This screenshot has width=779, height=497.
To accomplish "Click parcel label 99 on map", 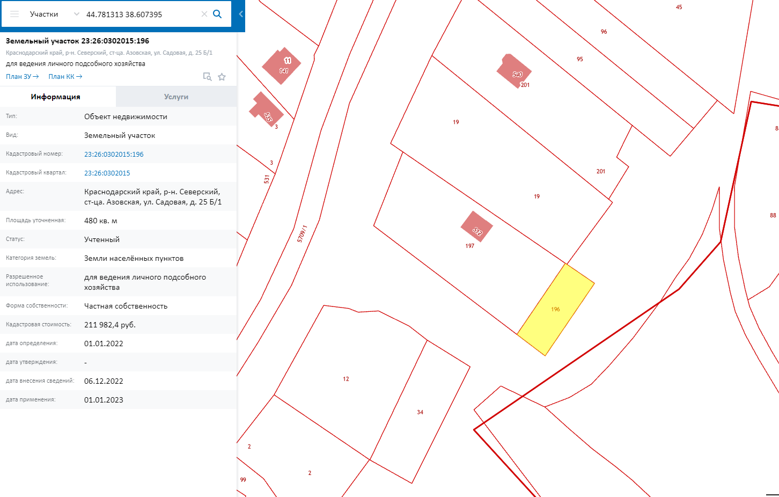I will click(243, 480).
